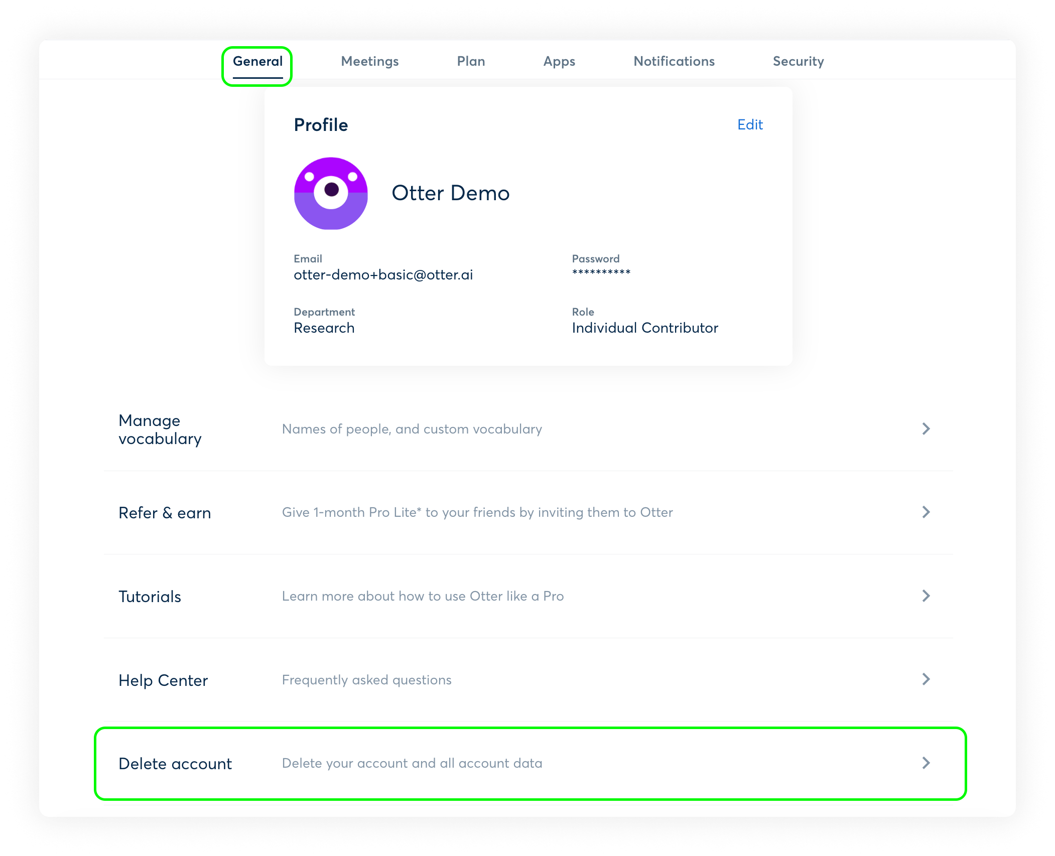The width and height of the screenshot is (1055, 856).
Task: Open Tutorials using the right arrow chevron
Action: tap(926, 596)
